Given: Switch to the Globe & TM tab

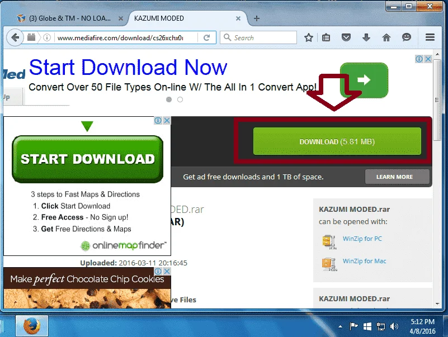Looking at the screenshot, I should [70, 18].
